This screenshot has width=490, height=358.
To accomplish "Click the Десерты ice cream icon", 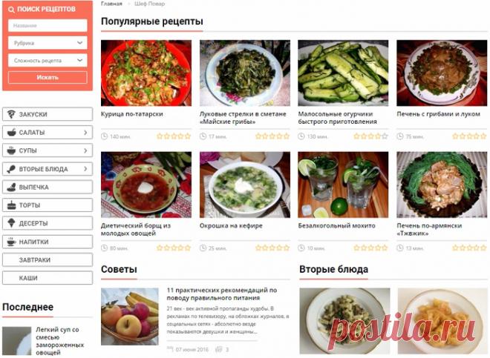I will [11, 223].
